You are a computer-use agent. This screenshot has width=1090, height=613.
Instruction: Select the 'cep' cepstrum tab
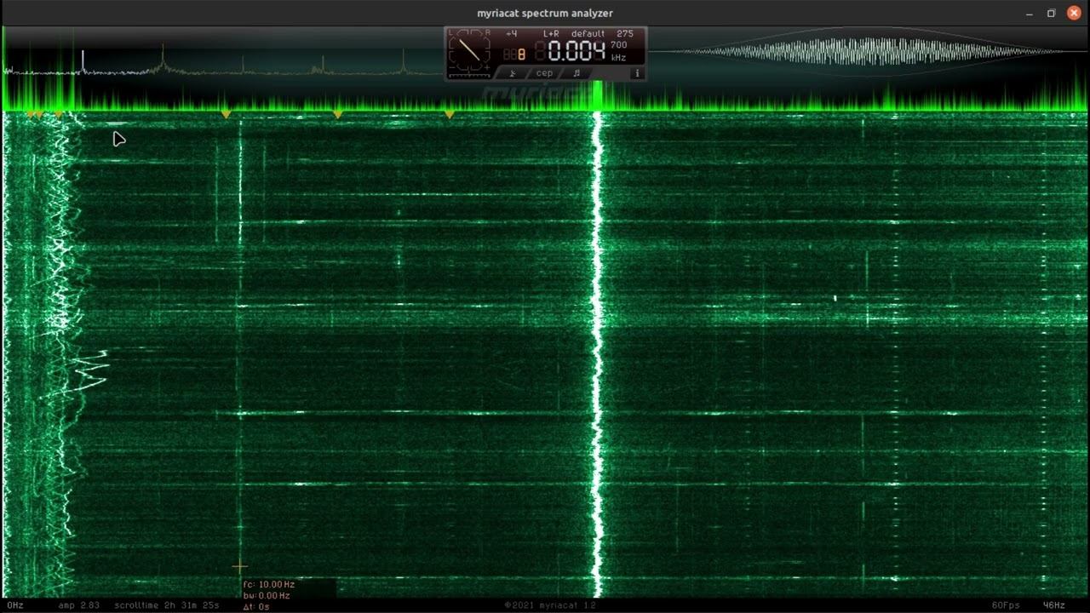(544, 73)
